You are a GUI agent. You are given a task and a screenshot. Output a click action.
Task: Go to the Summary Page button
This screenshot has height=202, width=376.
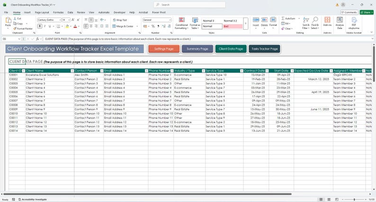197,49
